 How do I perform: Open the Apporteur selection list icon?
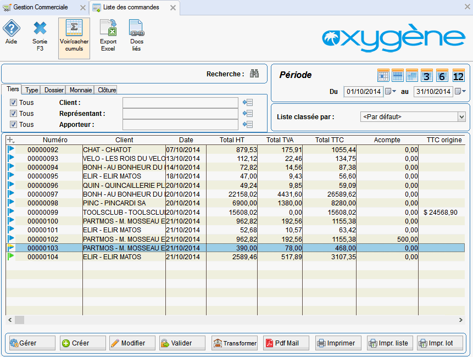[248, 124]
